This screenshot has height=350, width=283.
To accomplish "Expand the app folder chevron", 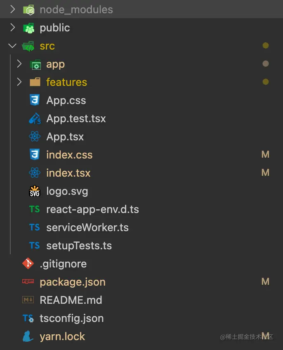I will [19, 64].
